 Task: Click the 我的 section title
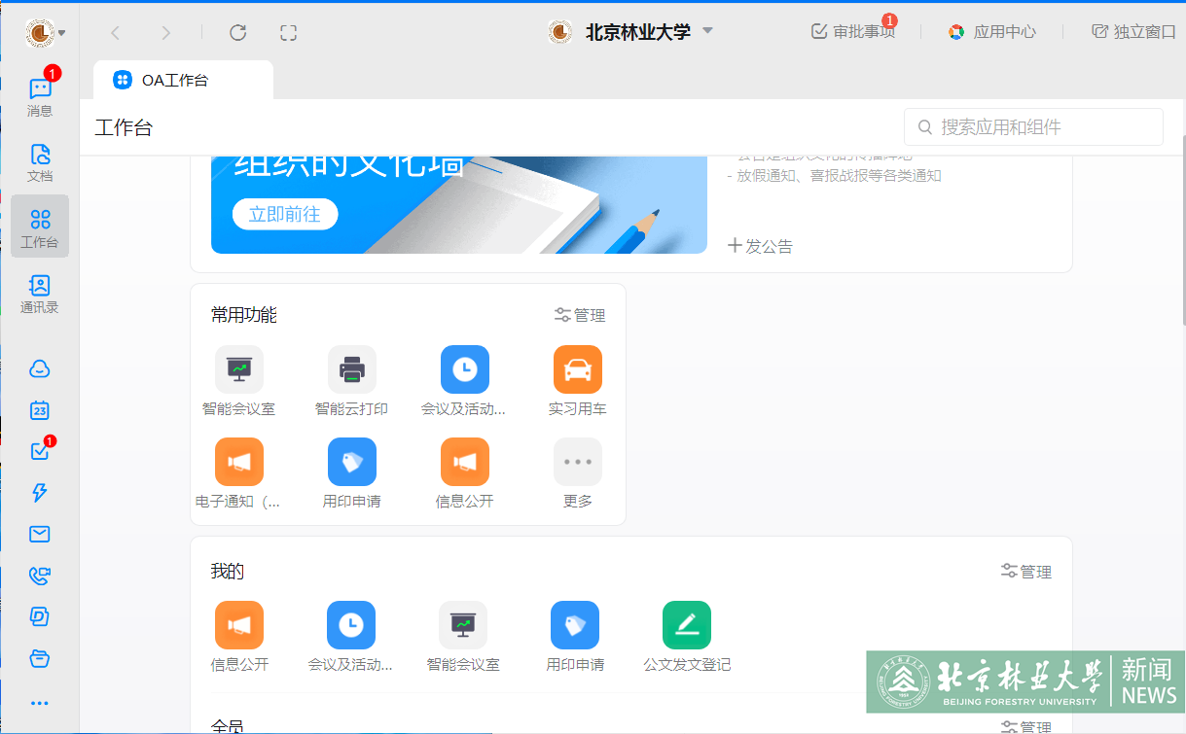228,572
